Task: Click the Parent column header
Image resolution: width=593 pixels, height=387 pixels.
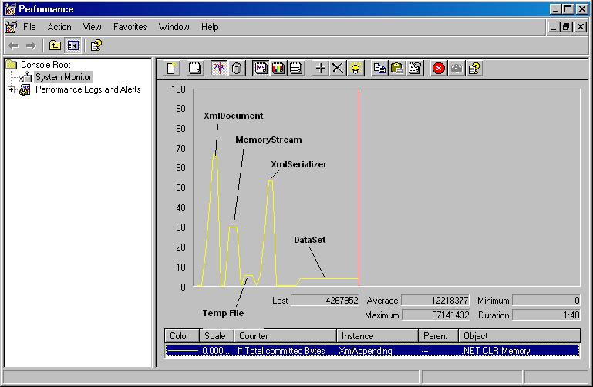Action: 438,335
